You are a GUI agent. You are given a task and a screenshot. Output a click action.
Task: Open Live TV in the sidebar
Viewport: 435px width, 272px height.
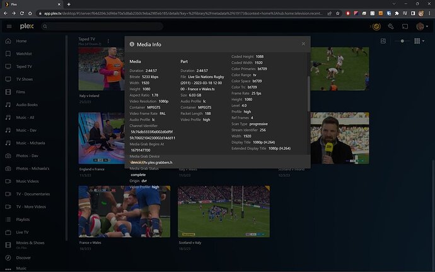22,232
